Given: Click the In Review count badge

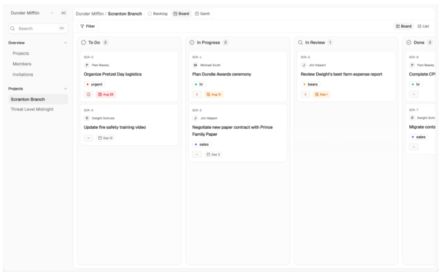Looking at the screenshot, I should pos(330,42).
